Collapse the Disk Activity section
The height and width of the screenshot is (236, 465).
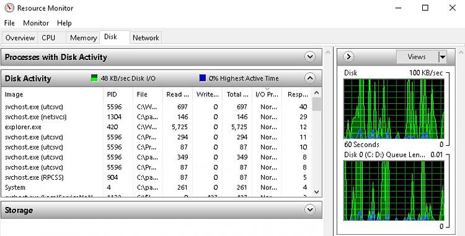[310, 78]
